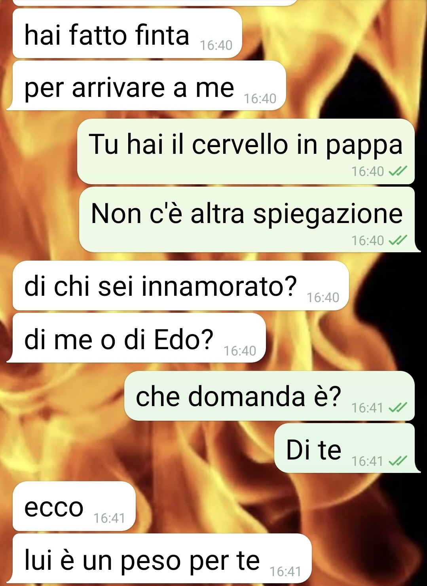Screen dimensions: 427x586
Task: Tap the 16:40 timestamp beside 'di chi sei innamorato?'
Action: (323, 297)
